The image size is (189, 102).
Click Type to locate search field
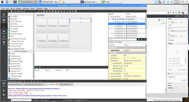[21, 100]
